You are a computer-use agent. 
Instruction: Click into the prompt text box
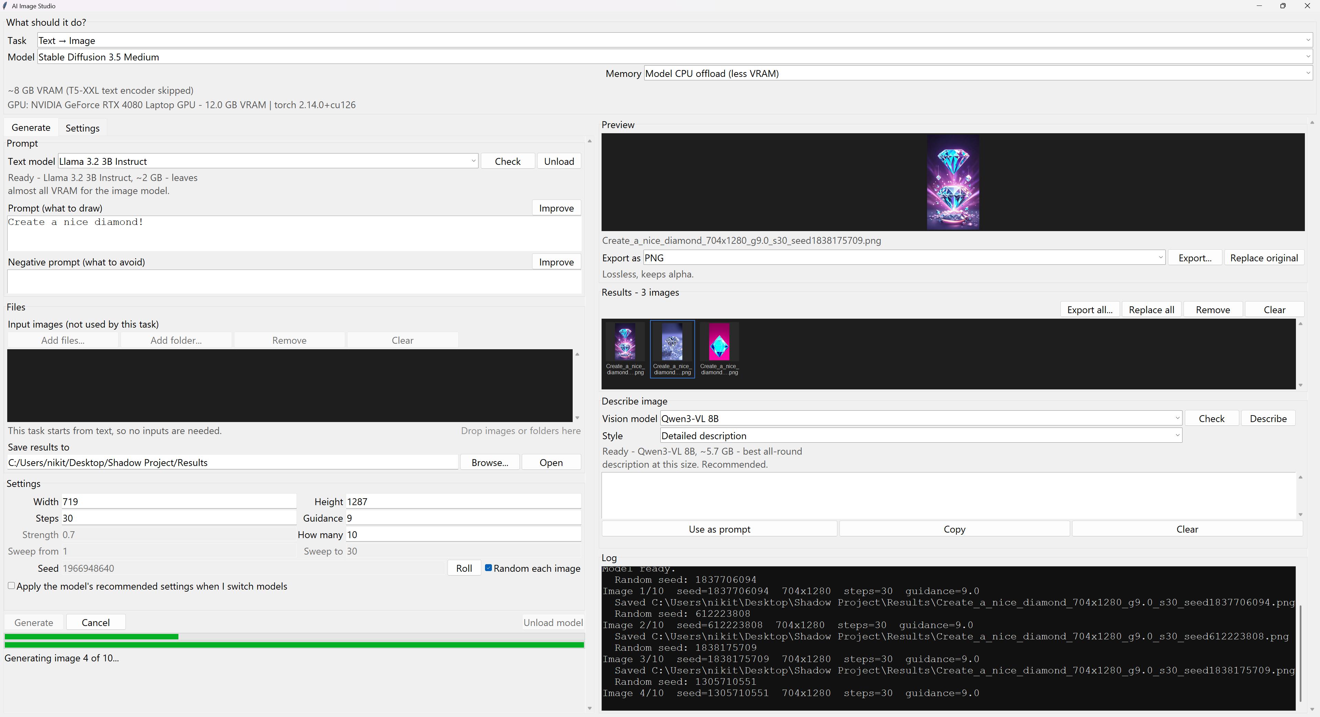tap(294, 234)
